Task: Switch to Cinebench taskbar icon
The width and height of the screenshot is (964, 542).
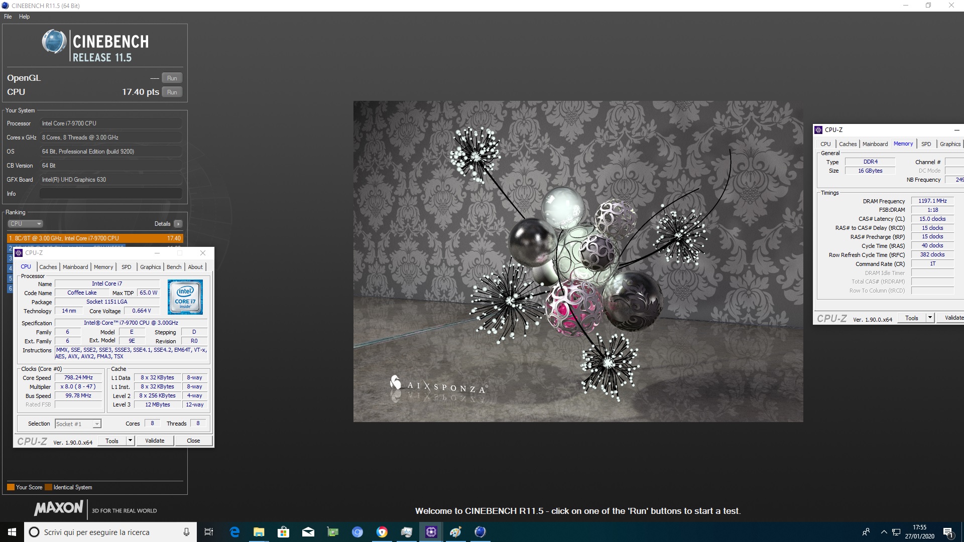Action: point(480,532)
